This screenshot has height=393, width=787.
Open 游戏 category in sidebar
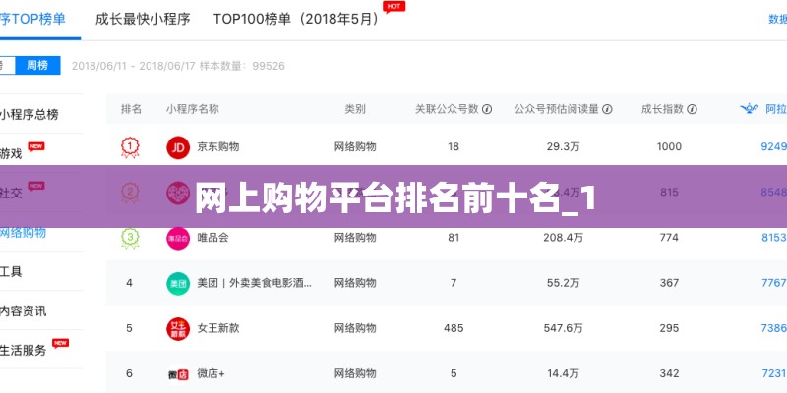point(11,153)
